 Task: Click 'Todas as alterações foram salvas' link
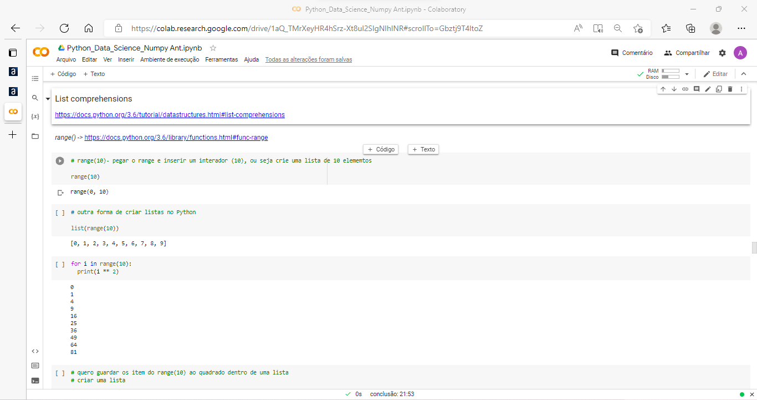coord(309,59)
